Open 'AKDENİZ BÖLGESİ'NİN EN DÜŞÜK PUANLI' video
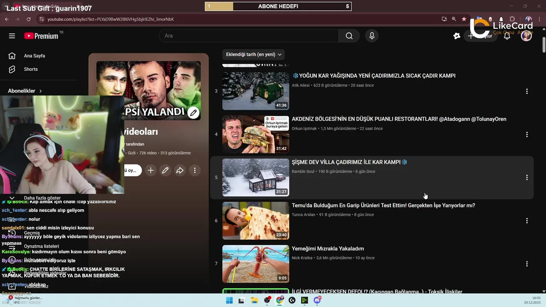Viewport: 546px width, 307px height. 399,119
